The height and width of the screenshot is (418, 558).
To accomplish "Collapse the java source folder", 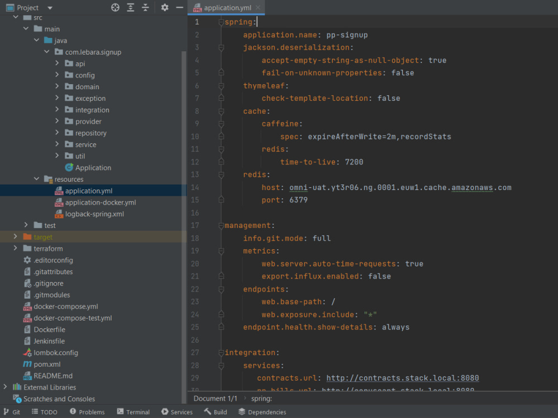I will (37, 40).
